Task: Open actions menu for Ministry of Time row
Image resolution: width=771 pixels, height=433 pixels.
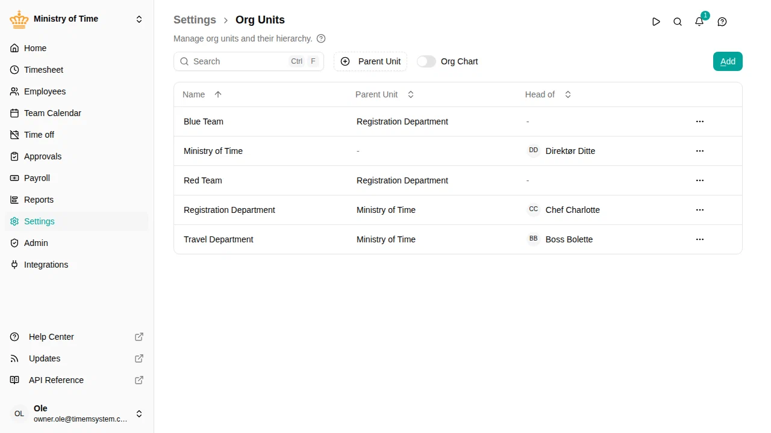Action: 700,151
